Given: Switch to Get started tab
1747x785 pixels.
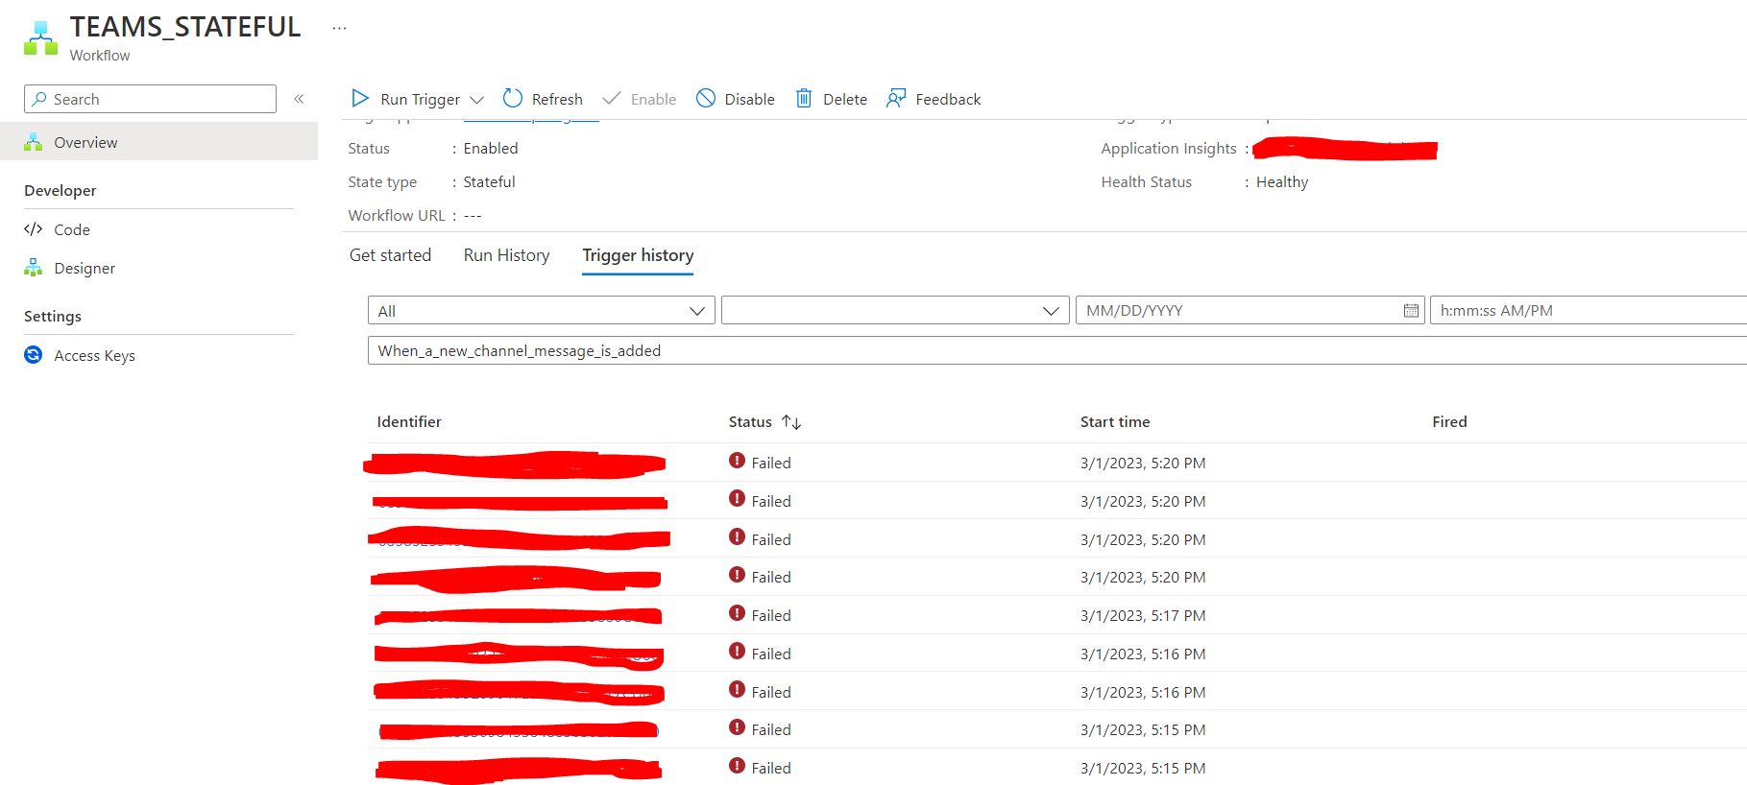Looking at the screenshot, I should (x=390, y=255).
